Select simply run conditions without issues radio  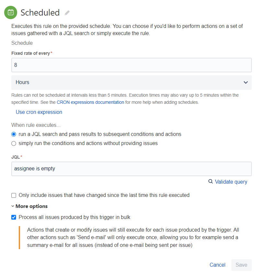[x=14, y=143]
